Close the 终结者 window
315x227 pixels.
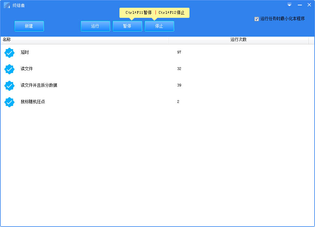(309, 5)
